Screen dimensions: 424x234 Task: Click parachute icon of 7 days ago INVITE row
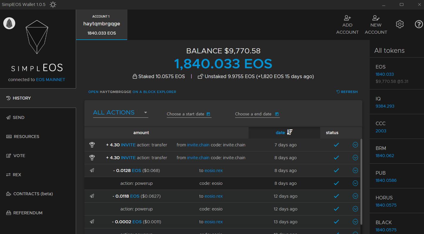(92, 145)
